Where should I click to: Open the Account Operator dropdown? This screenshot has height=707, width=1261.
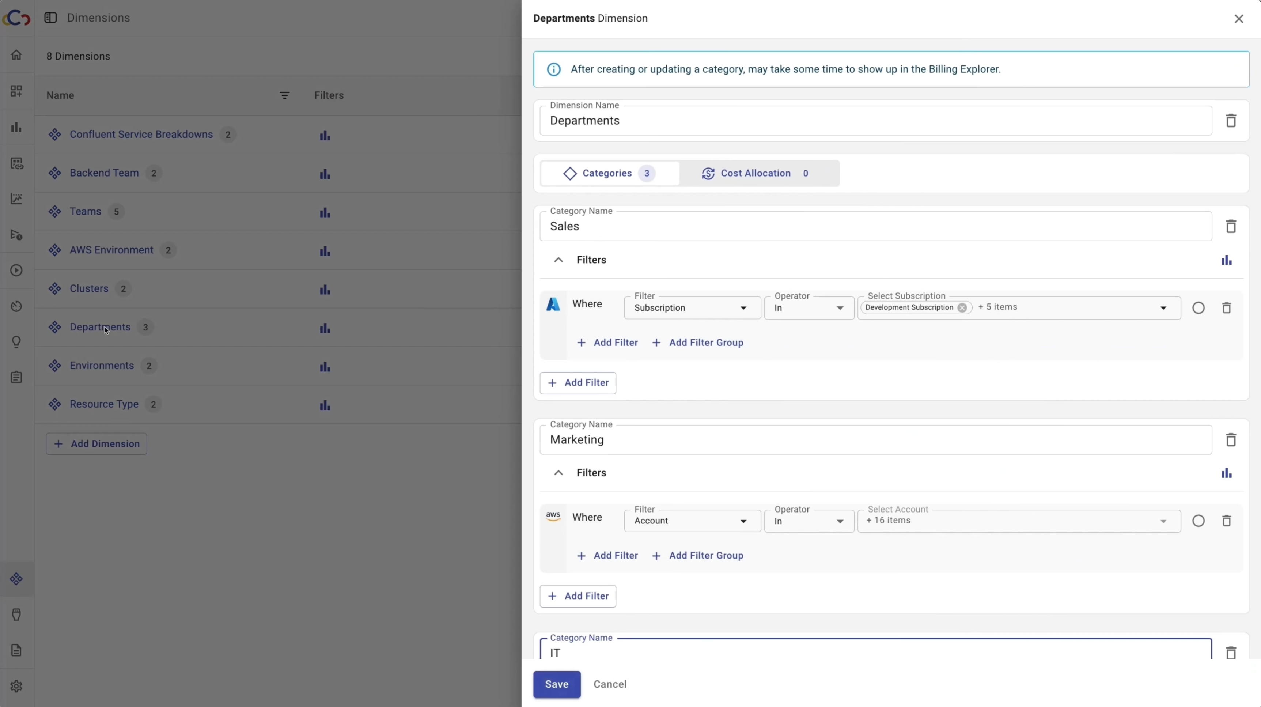(x=809, y=521)
